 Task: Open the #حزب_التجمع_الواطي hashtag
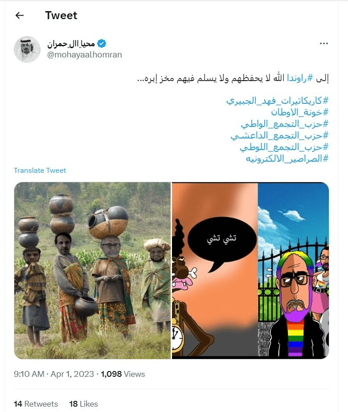click(x=285, y=124)
